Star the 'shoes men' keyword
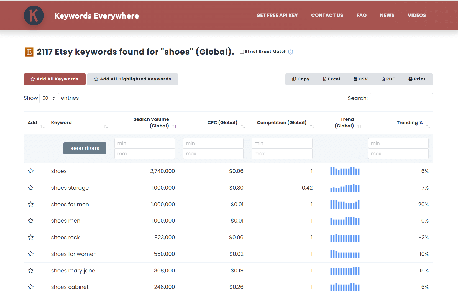The image size is (458, 291). pyautogui.click(x=31, y=221)
